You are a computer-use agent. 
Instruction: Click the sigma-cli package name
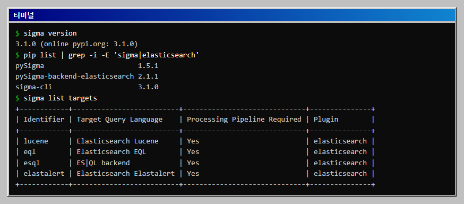pos(34,87)
